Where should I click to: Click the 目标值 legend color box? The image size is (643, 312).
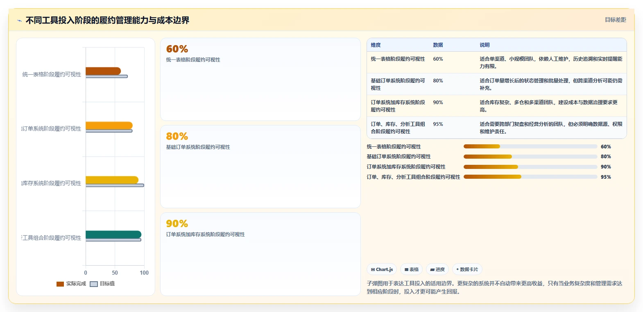pos(94,284)
